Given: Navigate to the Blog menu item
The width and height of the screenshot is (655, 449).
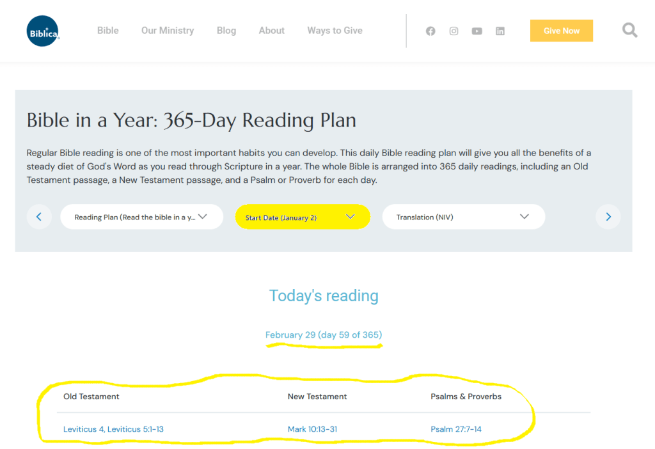Looking at the screenshot, I should [226, 30].
